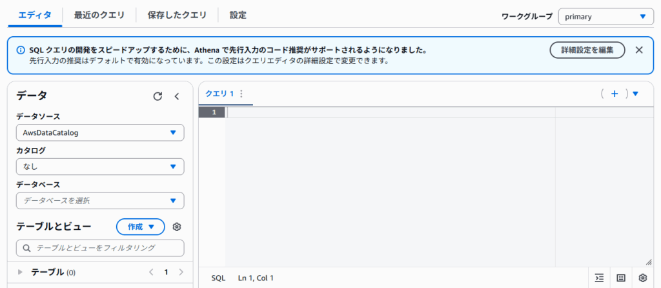The height and width of the screenshot is (288, 661).
Task: Expand the テーブル tree section
Action: point(20,273)
